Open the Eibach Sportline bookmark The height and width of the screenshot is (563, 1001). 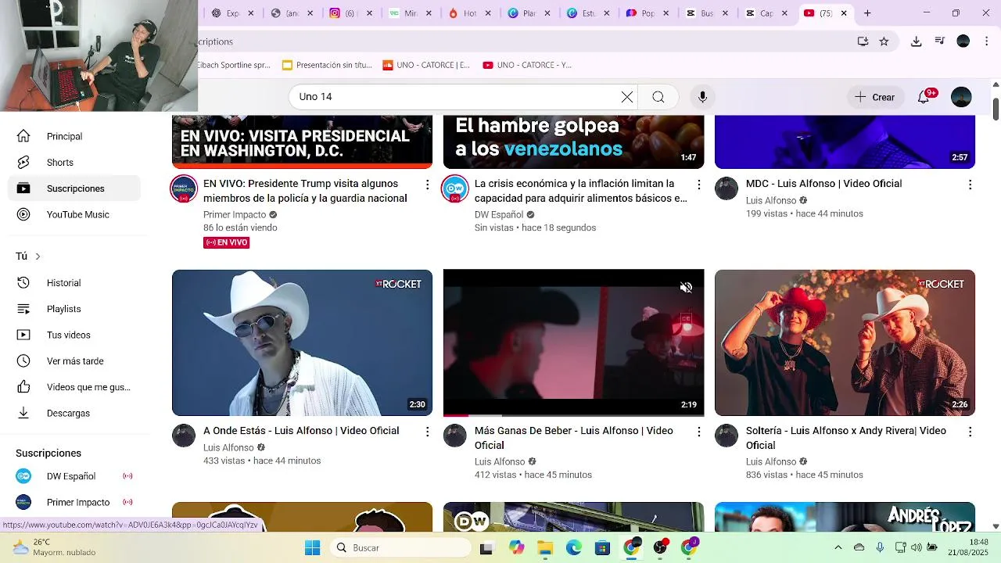(x=234, y=65)
